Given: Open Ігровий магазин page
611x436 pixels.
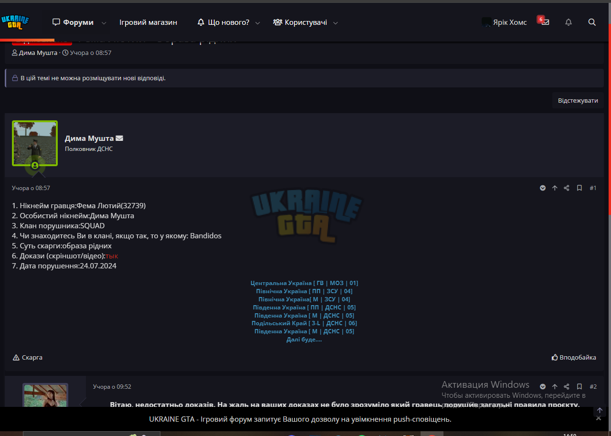Looking at the screenshot, I should point(148,22).
